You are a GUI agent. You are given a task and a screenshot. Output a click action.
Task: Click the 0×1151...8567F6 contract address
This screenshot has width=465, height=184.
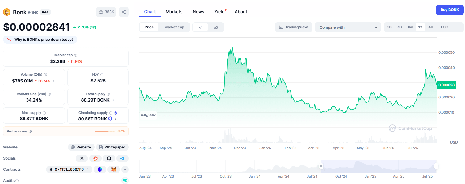click(69, 169)
